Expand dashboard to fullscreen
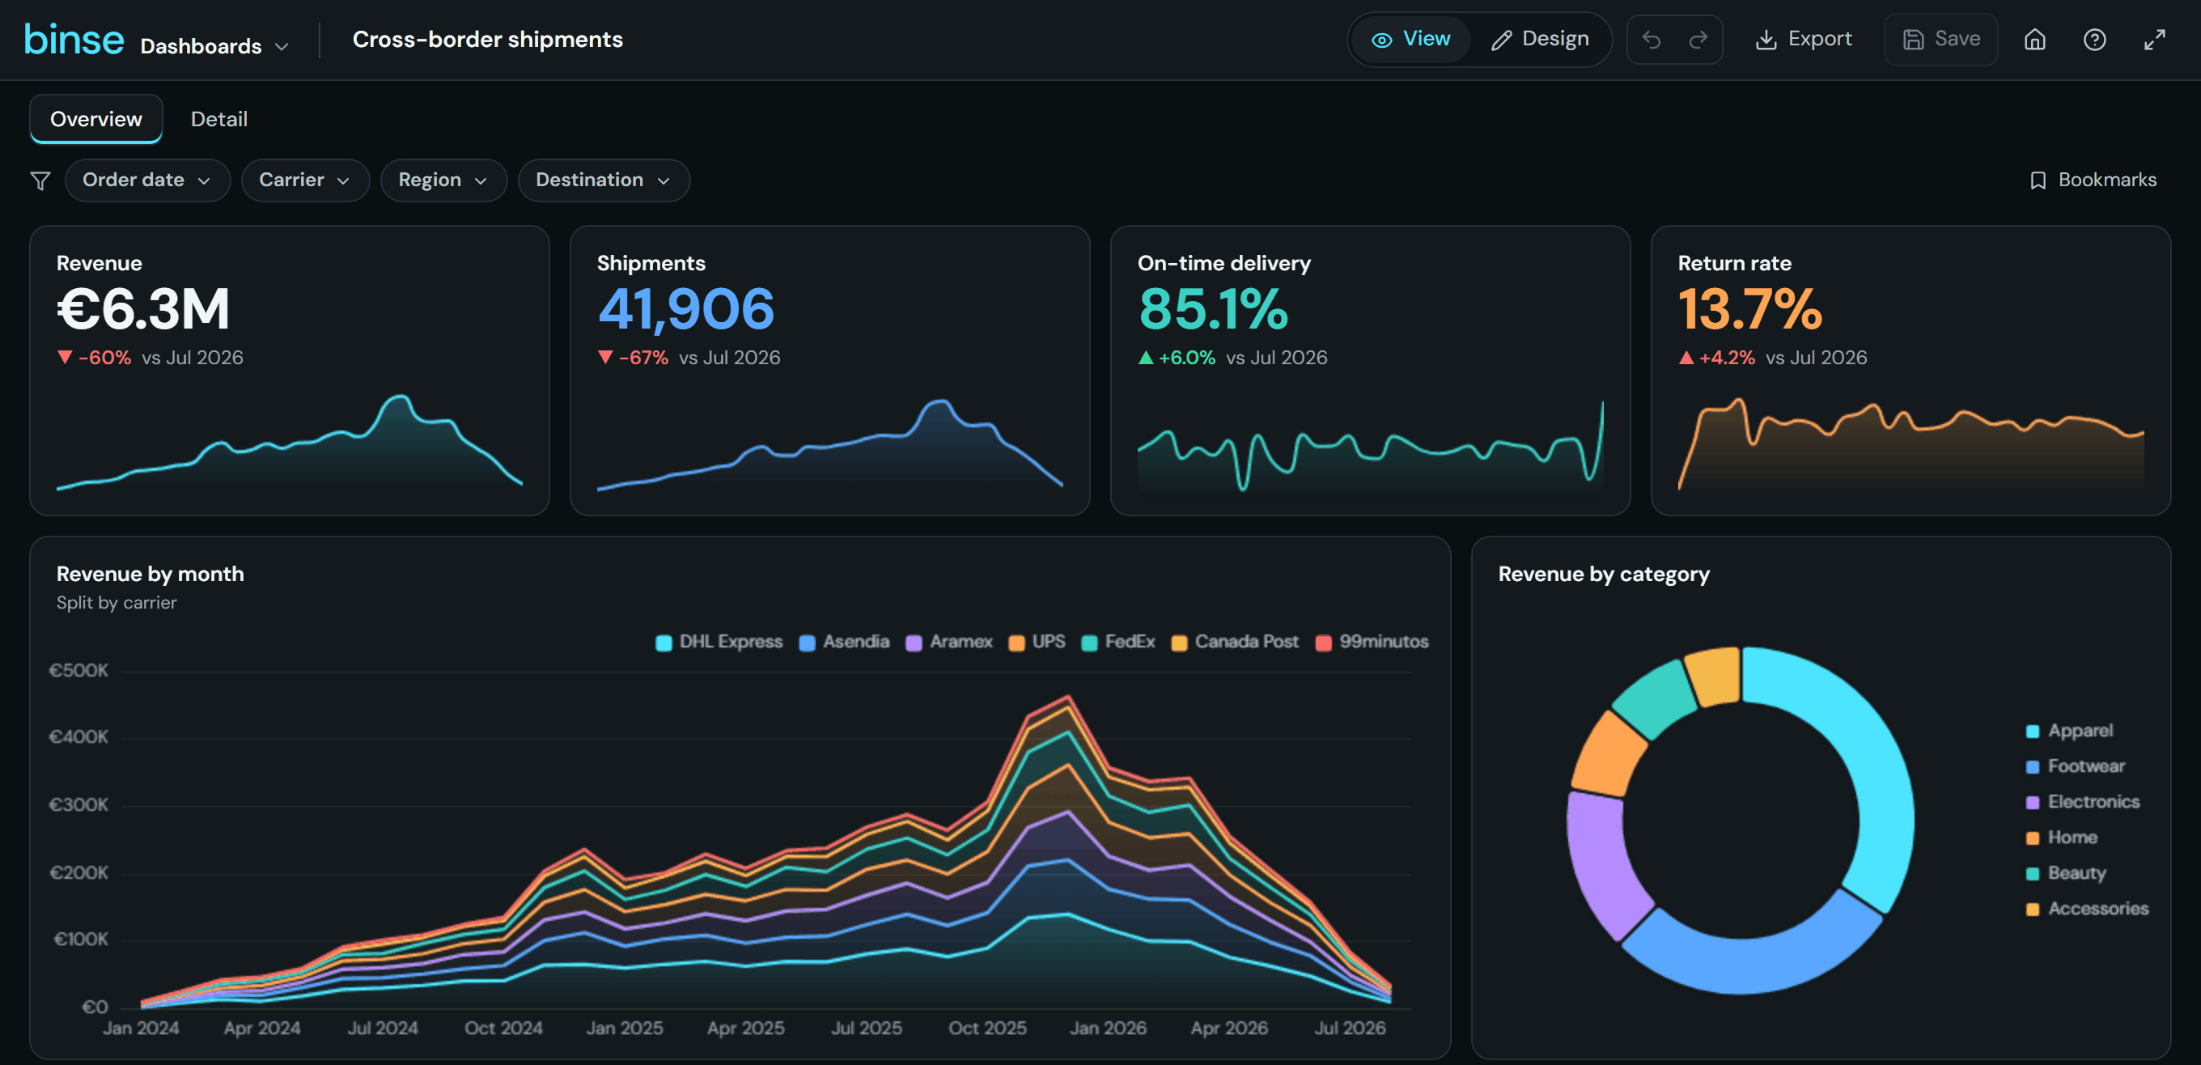This screenshot has height=1065, width=2201. [x=2154, y=40]
